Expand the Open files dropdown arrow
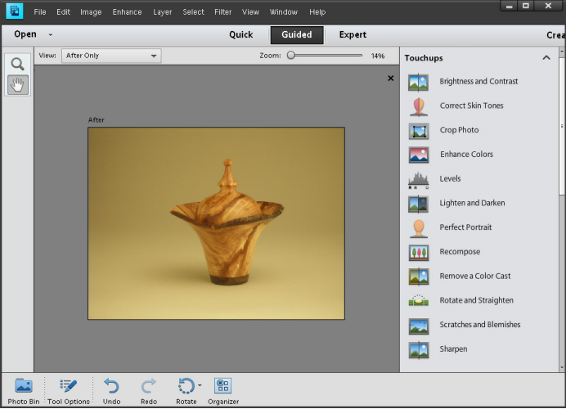The width and height of the screenshot is (566, 409). [x=51, y=35]
